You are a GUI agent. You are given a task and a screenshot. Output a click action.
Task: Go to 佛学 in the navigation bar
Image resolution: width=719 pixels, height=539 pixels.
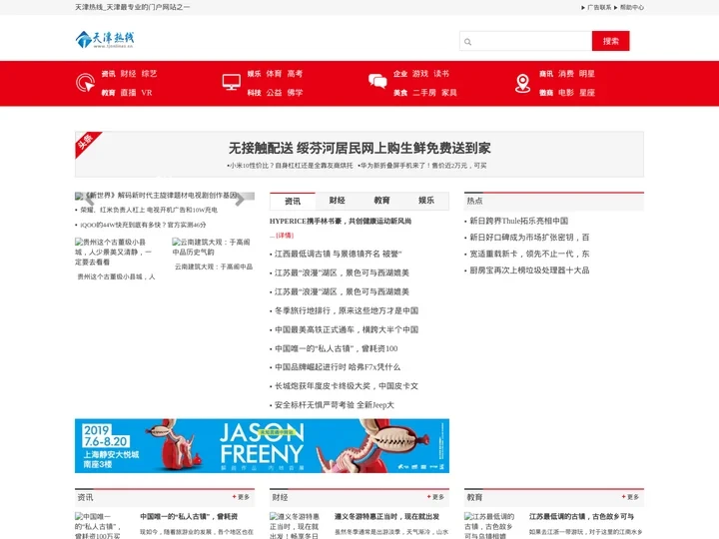295,93
